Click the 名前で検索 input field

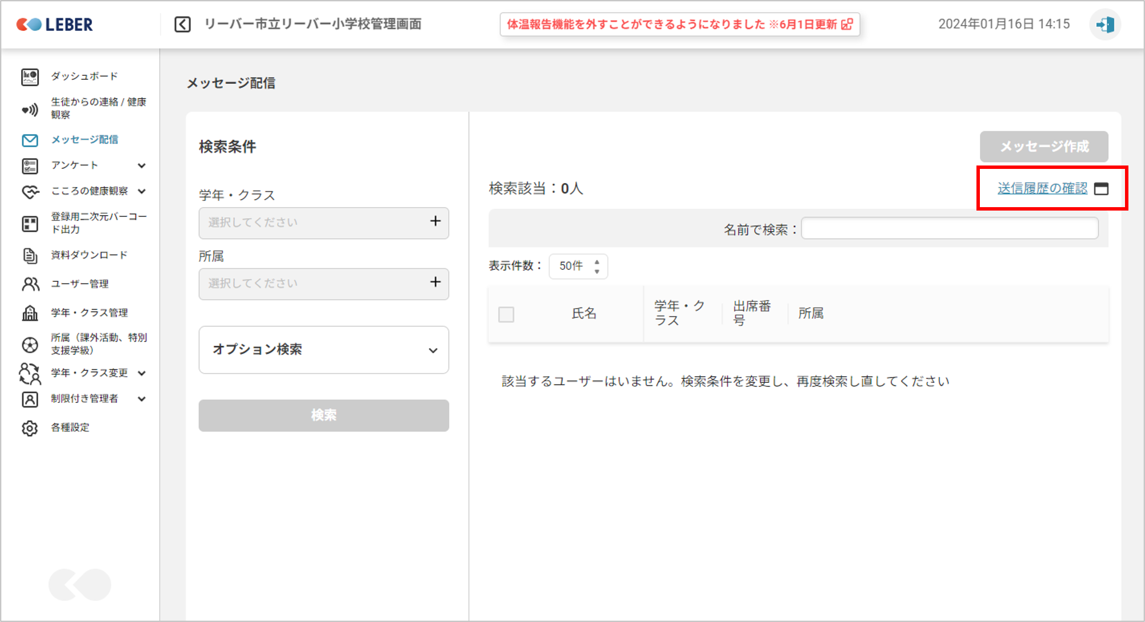949,229
